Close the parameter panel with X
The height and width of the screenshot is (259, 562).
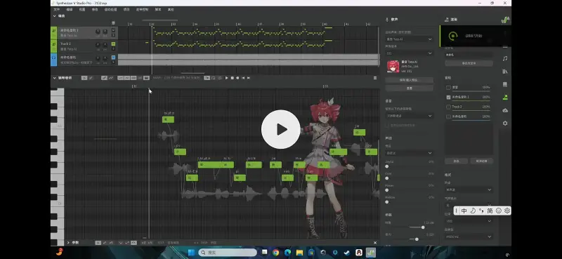point(375,243)
